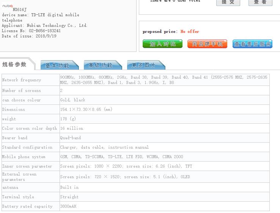280x213 pixels.
Task: Click the 'Standard configuration' row label
Action: (x=27, y=147)
